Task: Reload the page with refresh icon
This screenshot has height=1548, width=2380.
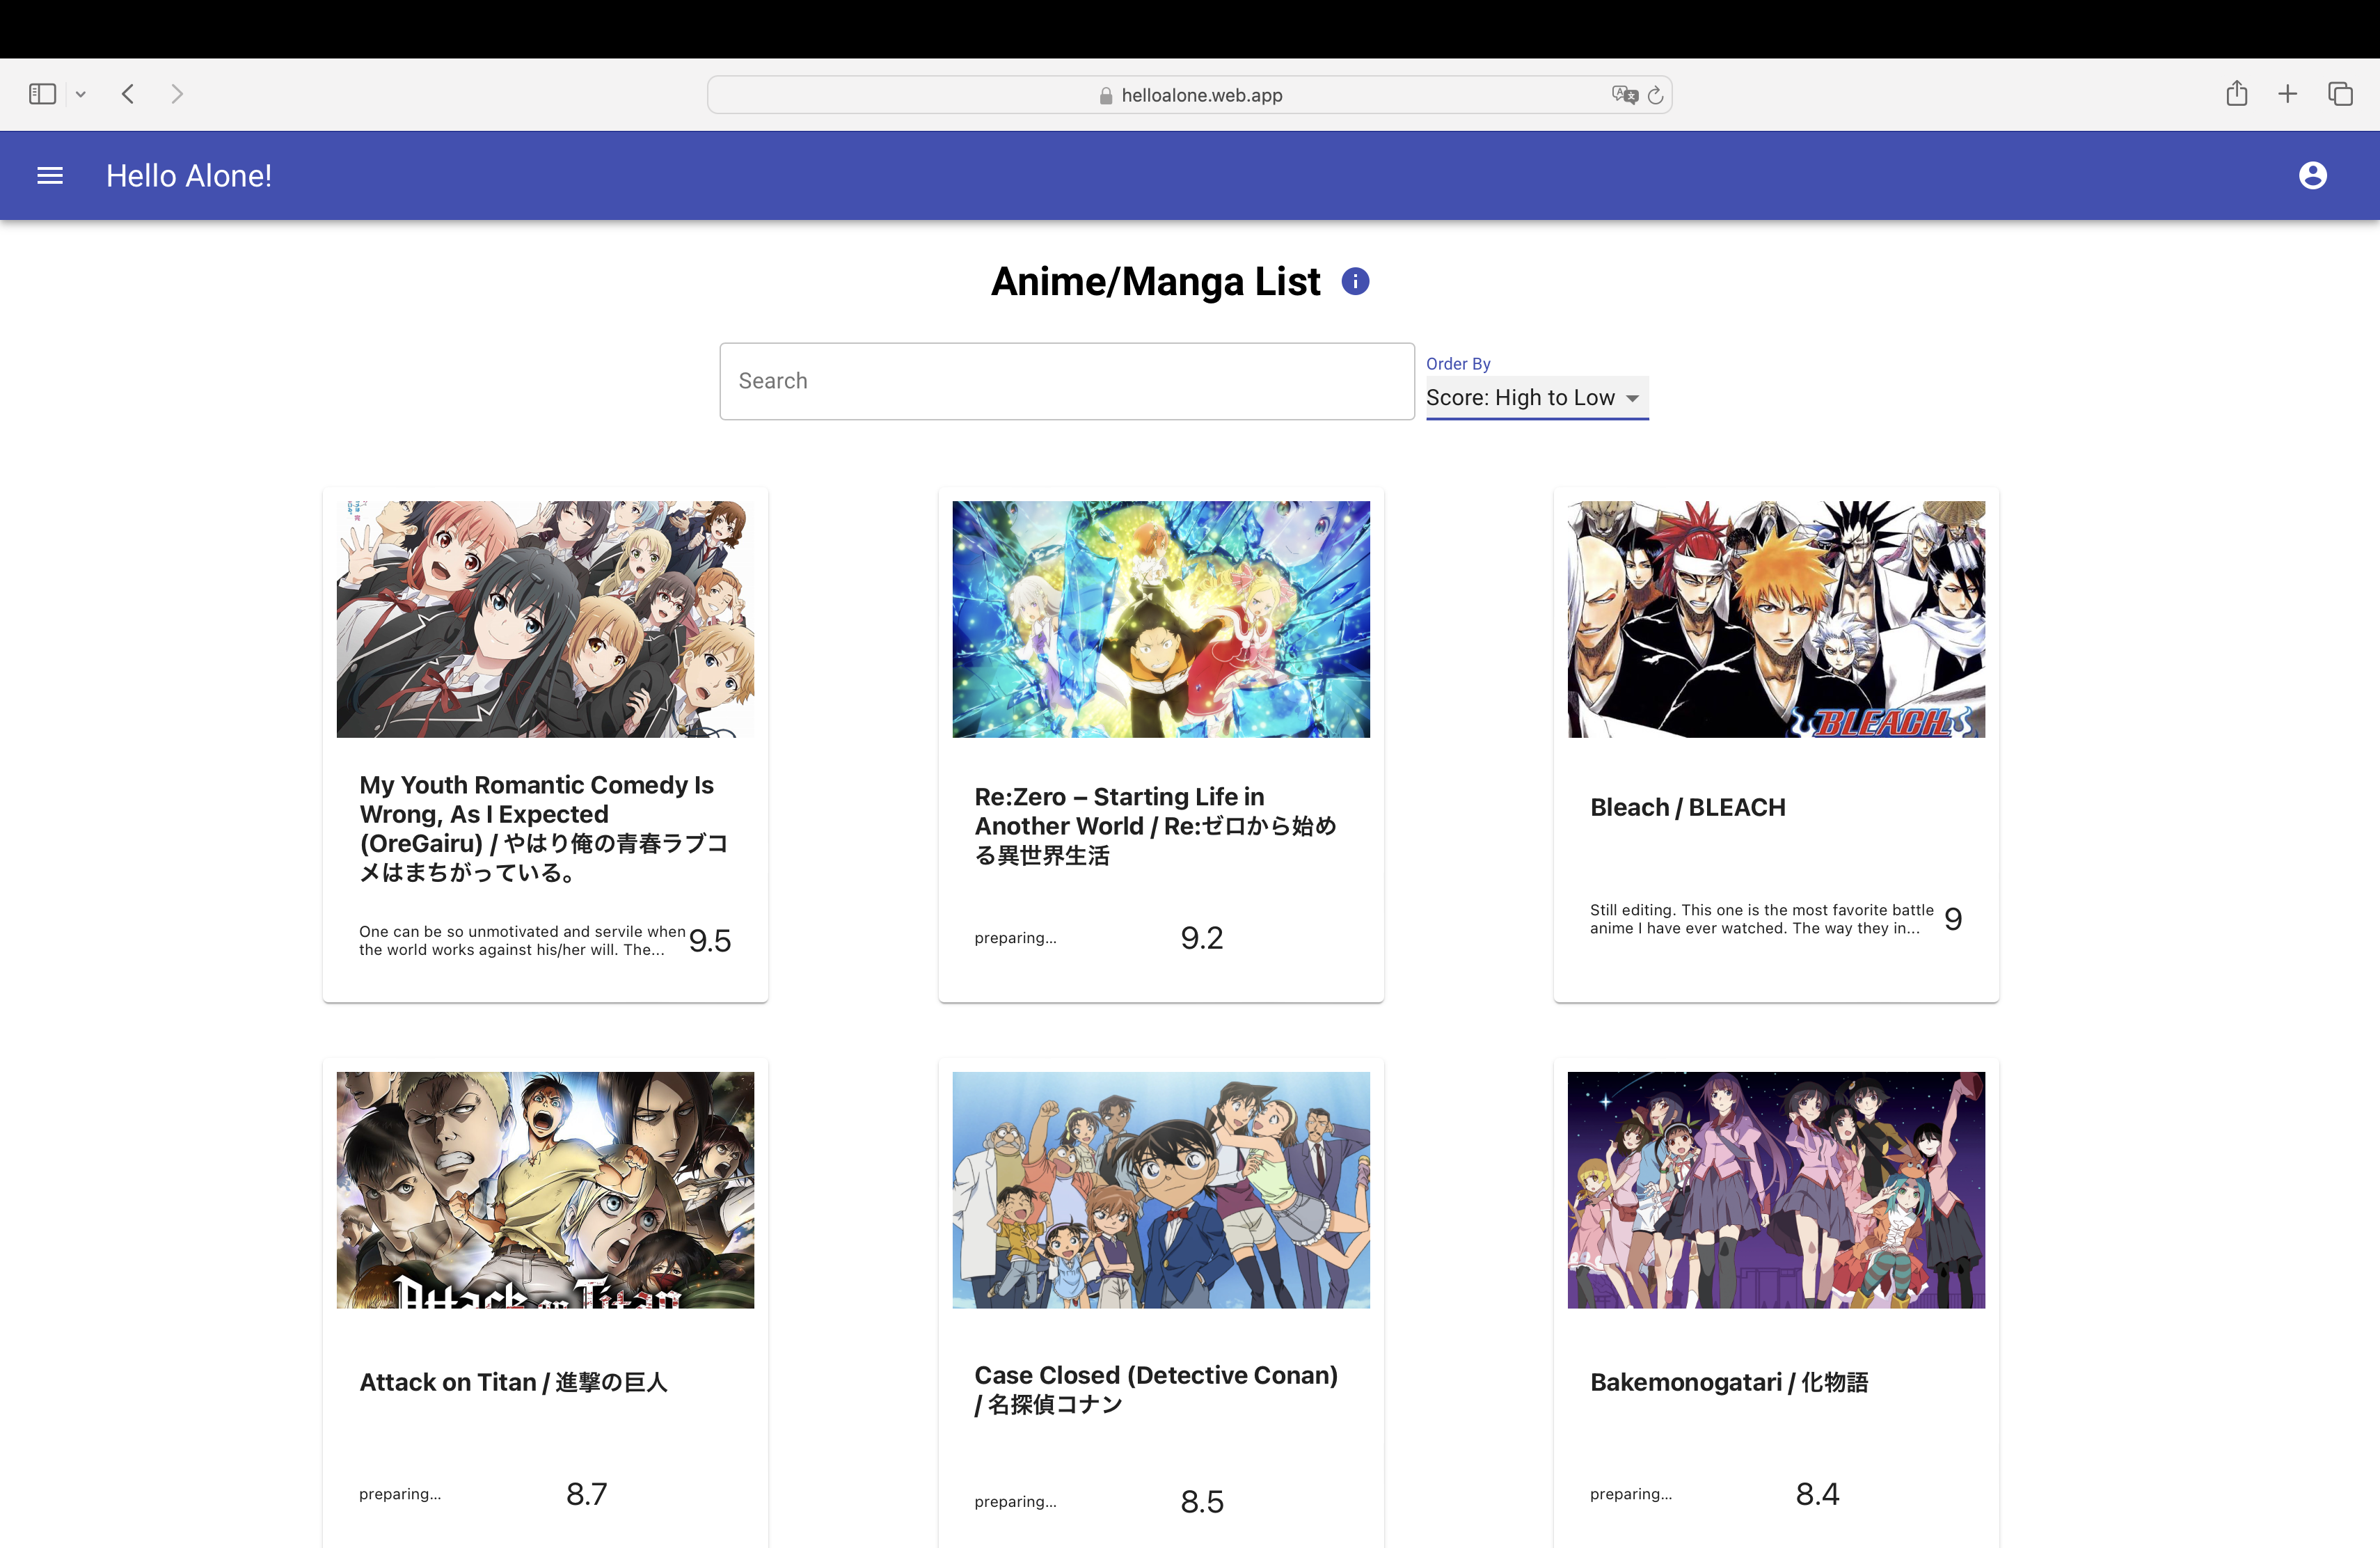Action: (x=1655, y=95)
